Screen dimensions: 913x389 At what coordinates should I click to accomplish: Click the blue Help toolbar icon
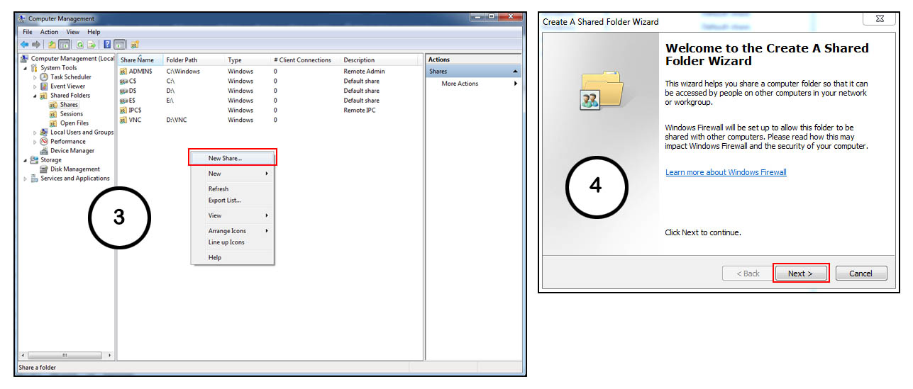pyautogui.click(x=108, y=44)
